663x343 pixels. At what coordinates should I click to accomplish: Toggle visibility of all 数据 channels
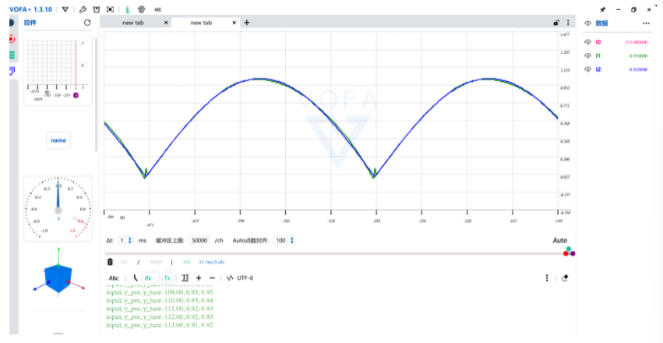[587, 23]
